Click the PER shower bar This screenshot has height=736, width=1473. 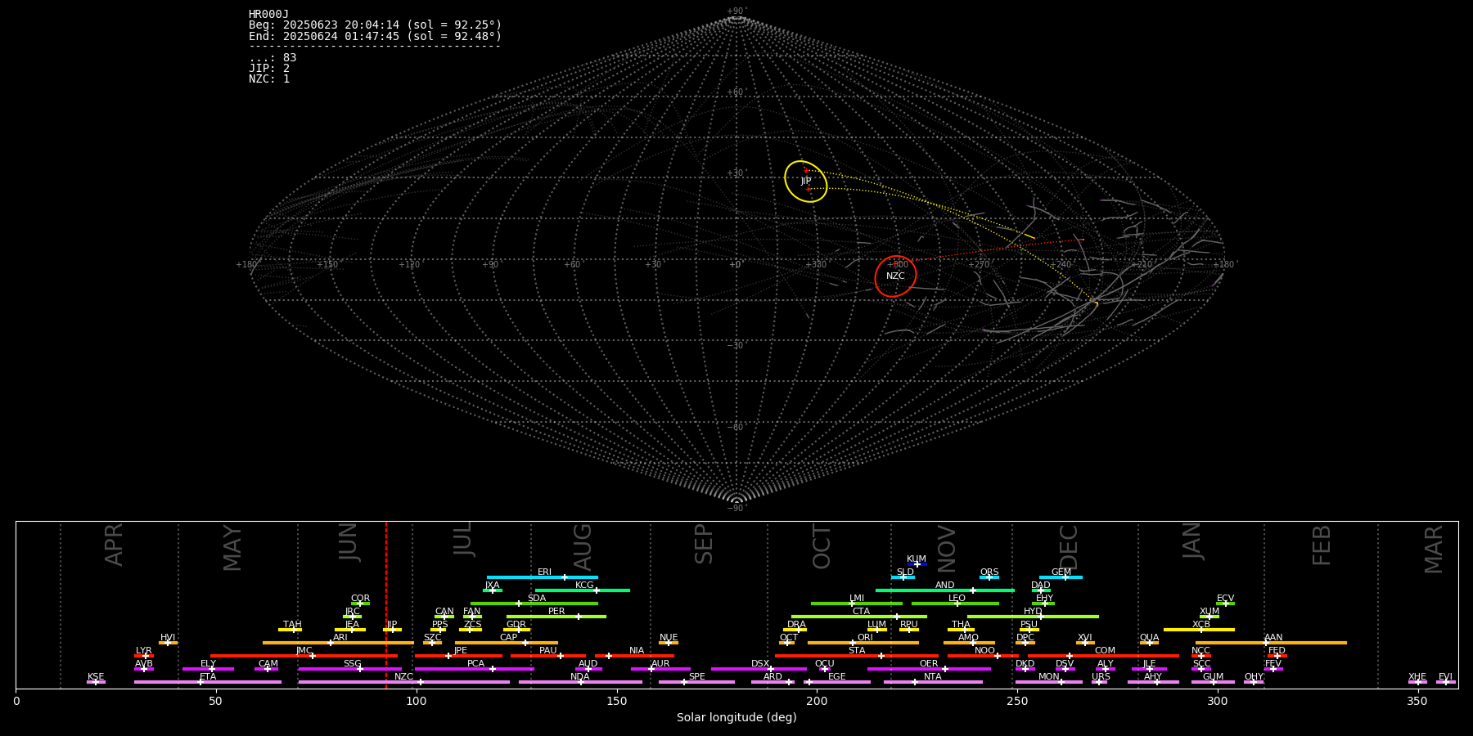pos(556,617)
